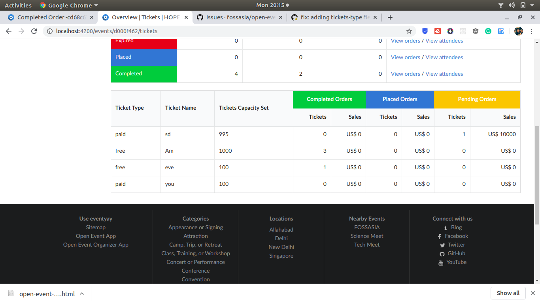540x303 pixels.
Task: Select the Blog info icon in footer
Action: pyautogui.click(x=446, y=227)
